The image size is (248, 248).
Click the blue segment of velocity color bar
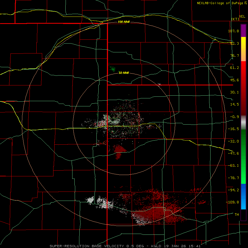[x=243, y=196]
